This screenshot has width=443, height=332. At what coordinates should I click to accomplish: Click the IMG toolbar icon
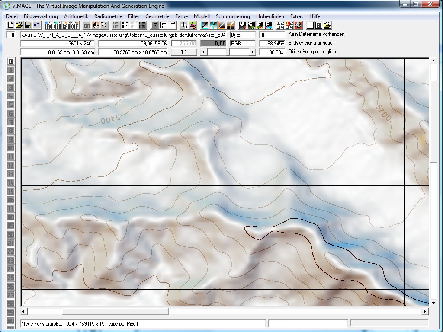pyautogui.click(x=49, y=25)
